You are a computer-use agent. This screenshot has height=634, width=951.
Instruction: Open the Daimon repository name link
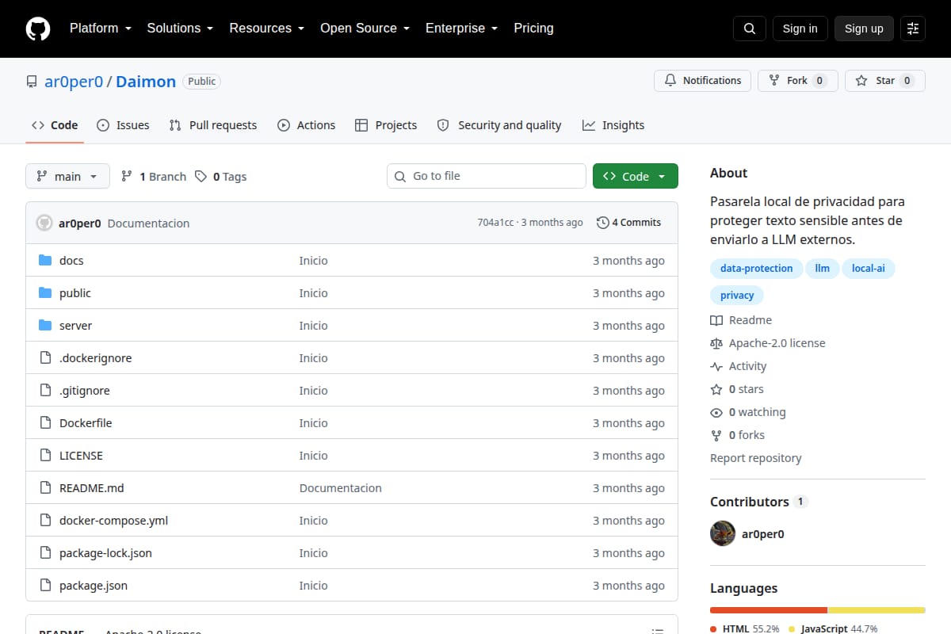146,82
